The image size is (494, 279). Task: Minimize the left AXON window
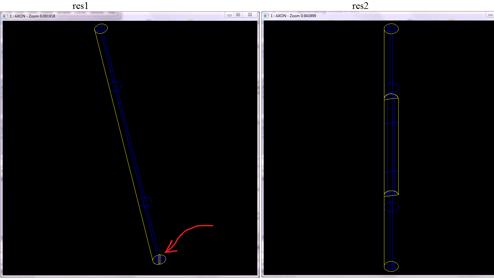tap(229, 15)
